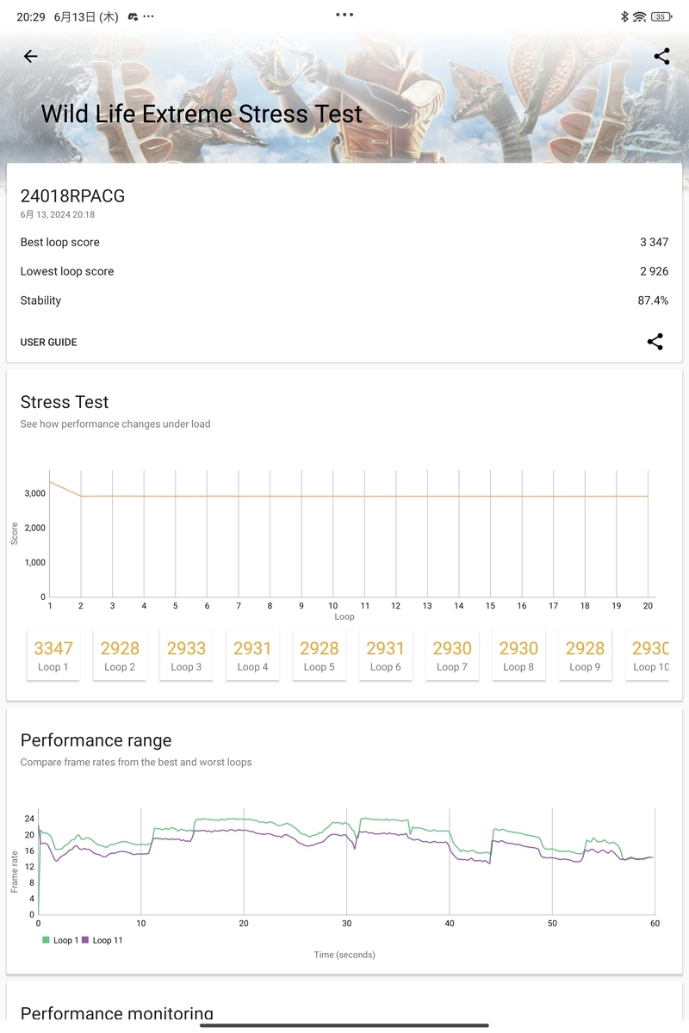
Task: Select the Loop 9 score card
Action: (585, 655)
